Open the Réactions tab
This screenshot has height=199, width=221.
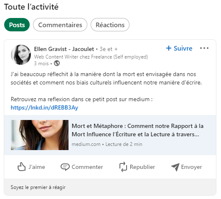(110, 25)
